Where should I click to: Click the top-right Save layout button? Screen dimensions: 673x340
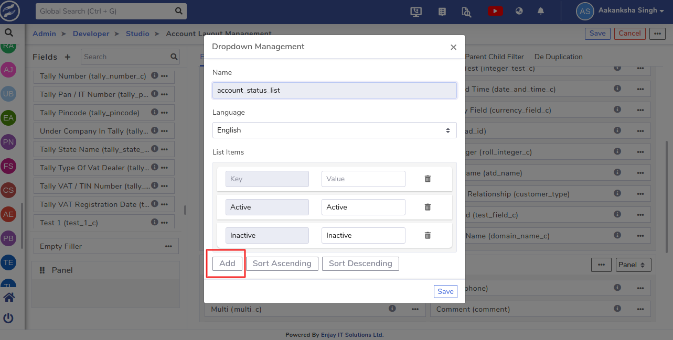(x=597, y=34)
